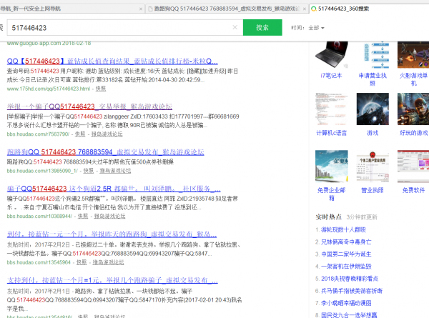
Task: Open 猴岛游戏论坛 link beside bbs.houdao.com/r10368944
Action: [109, 216]
